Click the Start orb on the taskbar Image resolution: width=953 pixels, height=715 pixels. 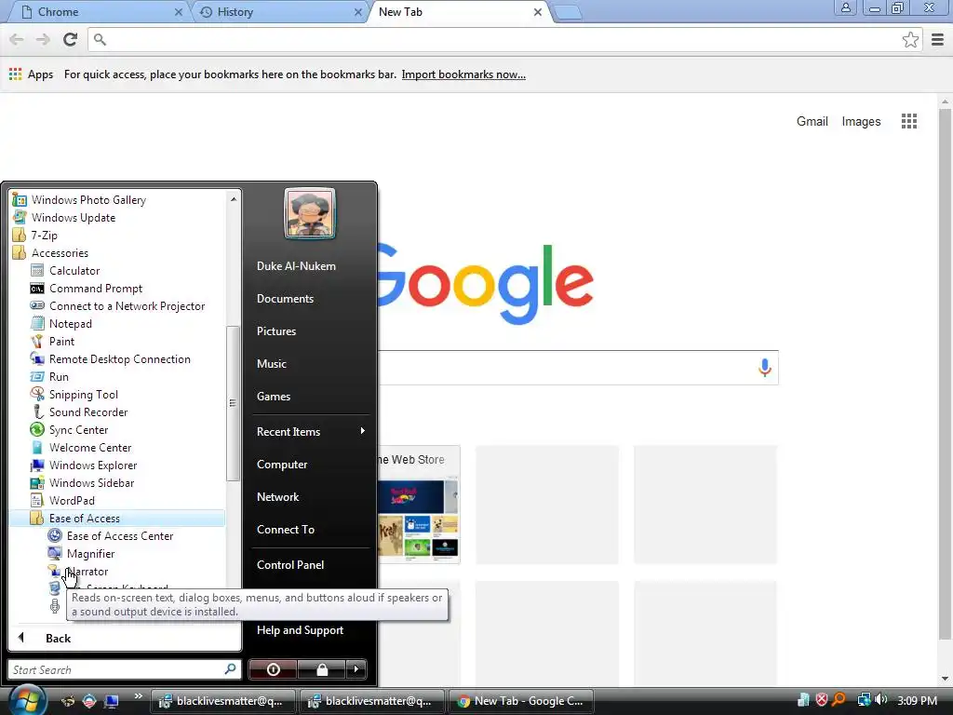pyautogui.click(x=26, y=701)
